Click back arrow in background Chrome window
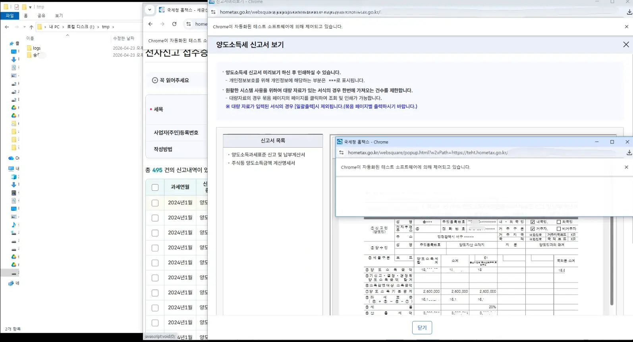The height and width of the screenshot is (342, 633). coord(150,24)
